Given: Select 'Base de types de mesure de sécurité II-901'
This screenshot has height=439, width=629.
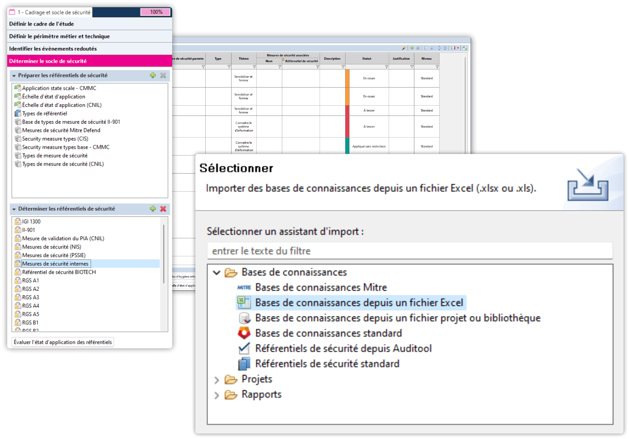Looking at the screenshot, I should click(x=71, y=122).
